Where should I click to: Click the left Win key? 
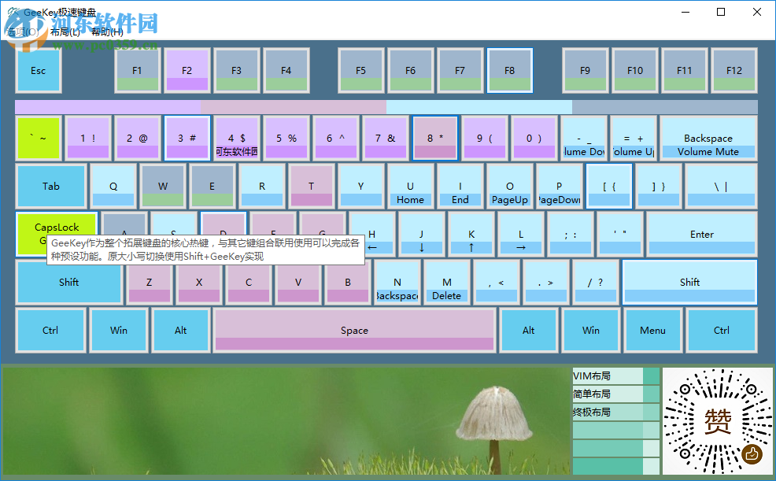coord(119,330)
